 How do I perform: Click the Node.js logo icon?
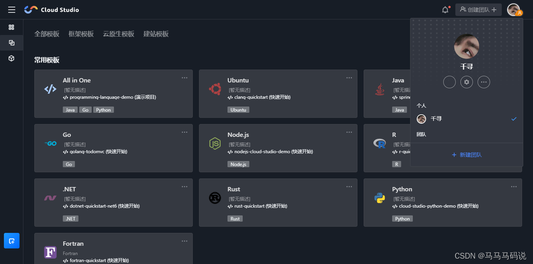point(215,143)
